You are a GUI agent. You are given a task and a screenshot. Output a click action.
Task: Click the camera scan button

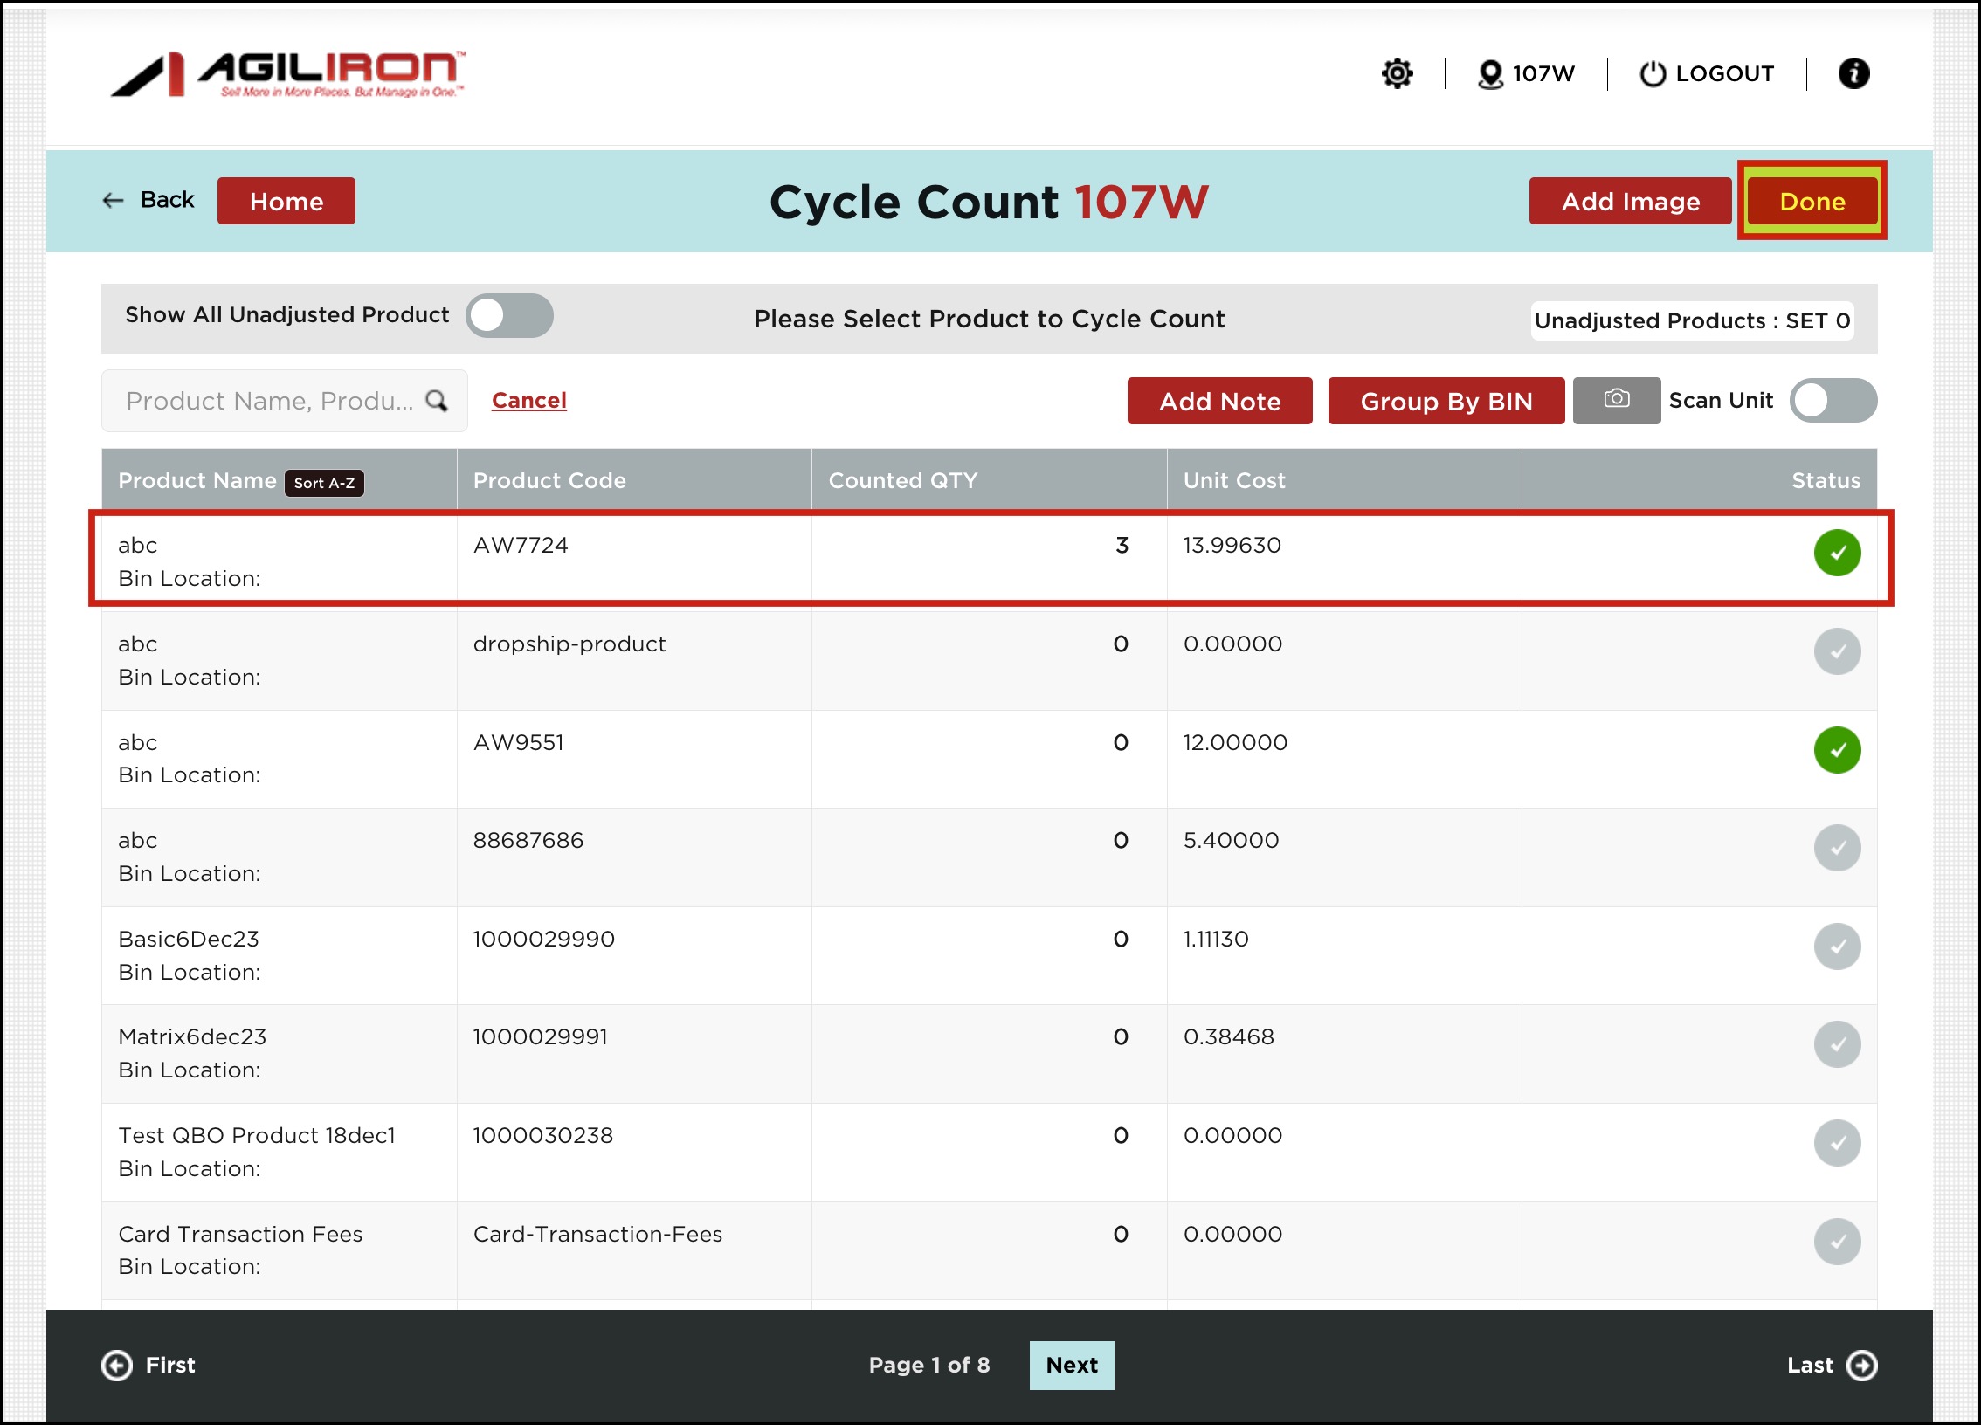(1616, 400)
